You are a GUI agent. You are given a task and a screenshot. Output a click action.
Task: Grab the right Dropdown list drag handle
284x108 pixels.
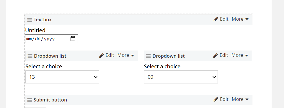coord(148,56)
